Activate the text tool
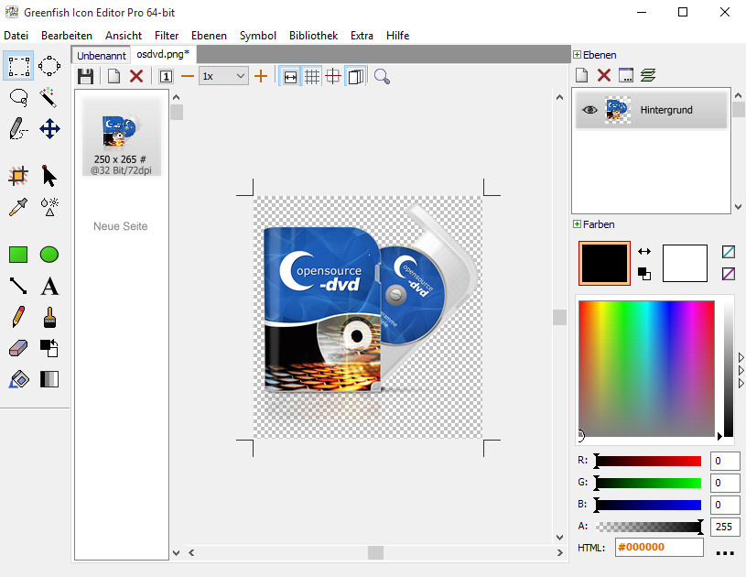Screen dimensions: 746x577 point(49,286)
